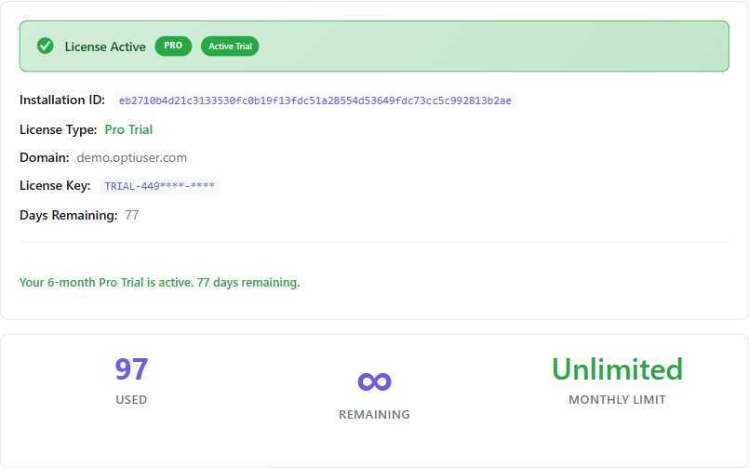749x468 pixels.
Task: Click the 97 used count
Action: click(131, 369)
